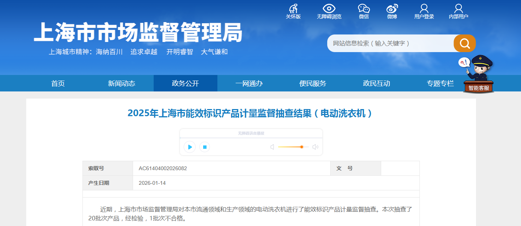The image size is (521, 226).
Task: Open the 关怀版 accessibility mode icon
Action: tap(293, 9)
